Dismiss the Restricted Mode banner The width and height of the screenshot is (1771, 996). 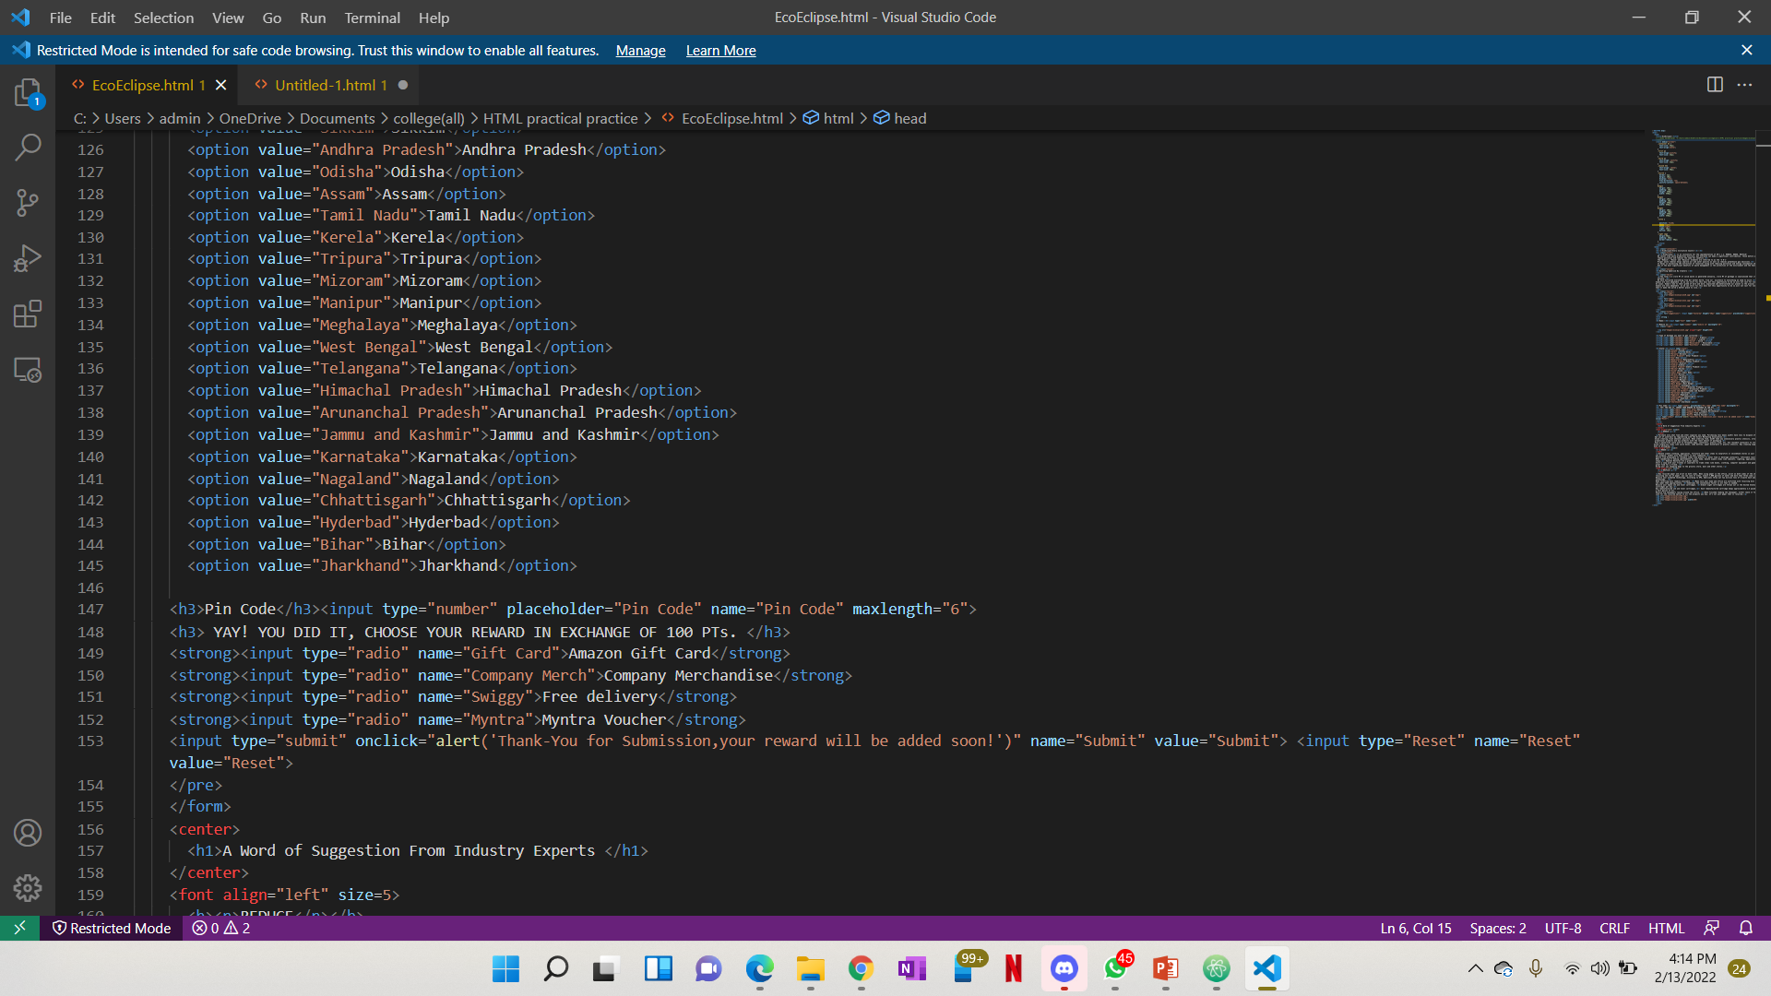pos(1748,50)
